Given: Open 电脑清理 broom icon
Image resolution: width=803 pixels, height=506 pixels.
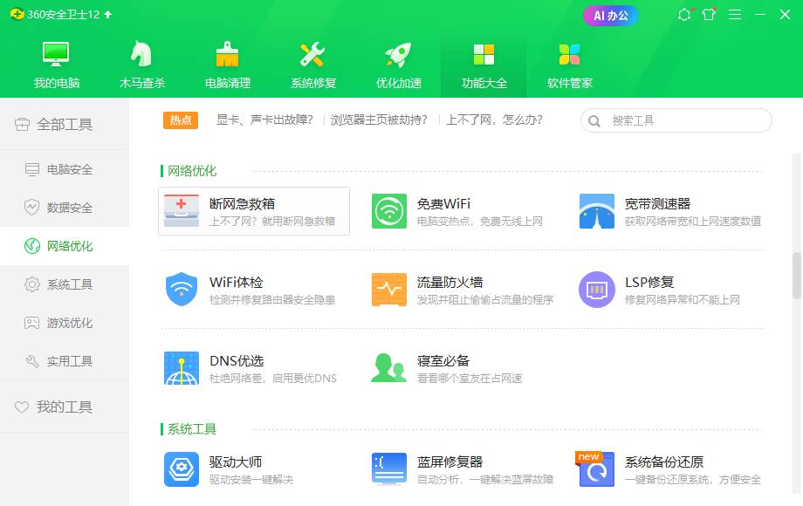Looking at the screenshot, I should point(228,54).
